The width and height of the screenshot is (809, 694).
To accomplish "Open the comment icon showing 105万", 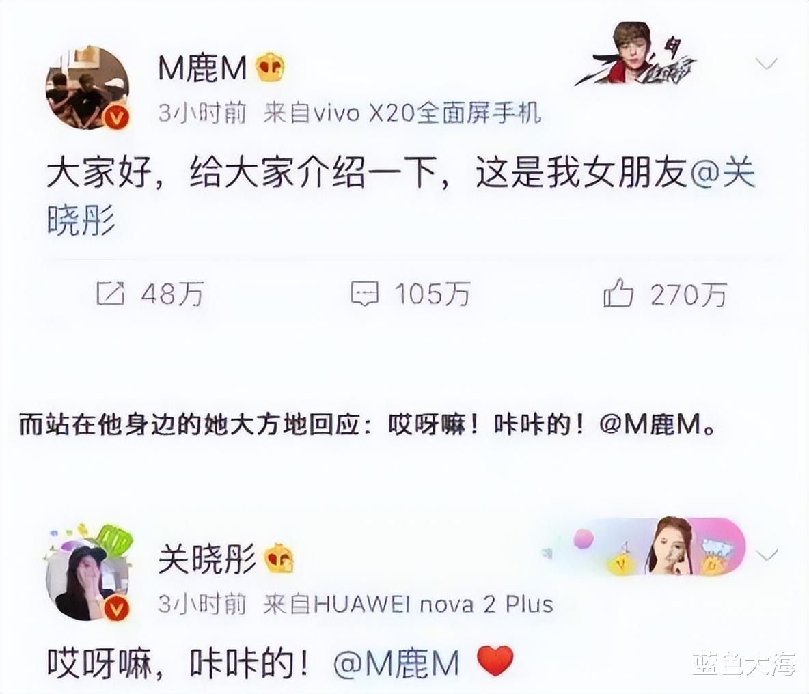I will pyautogui.click(x=365, y=294).
